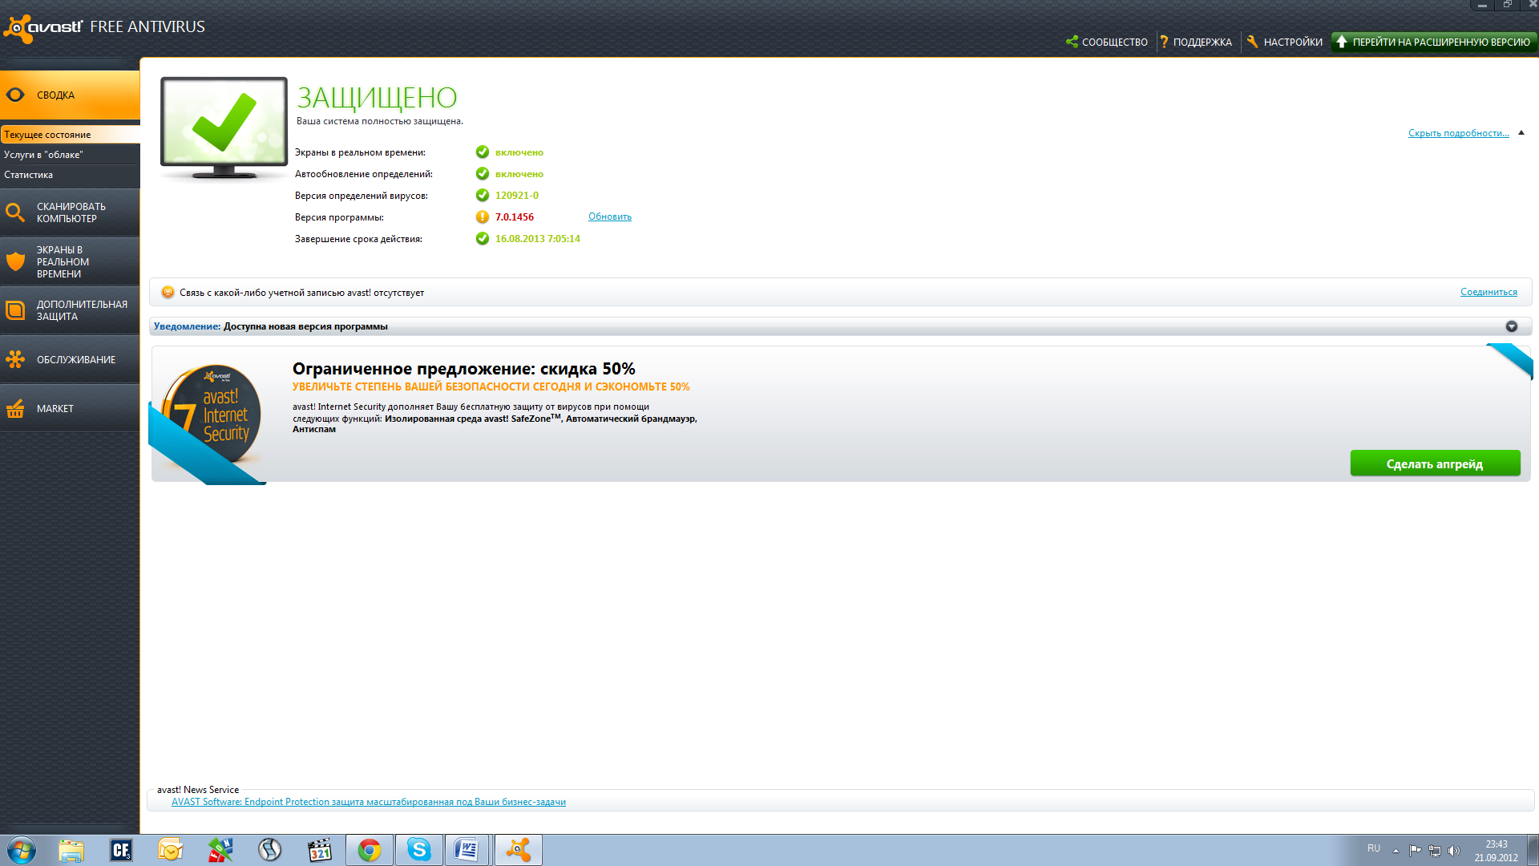Click the Scan Computer magnifier icon
The image size is (1539, 866).
[15, 212]
